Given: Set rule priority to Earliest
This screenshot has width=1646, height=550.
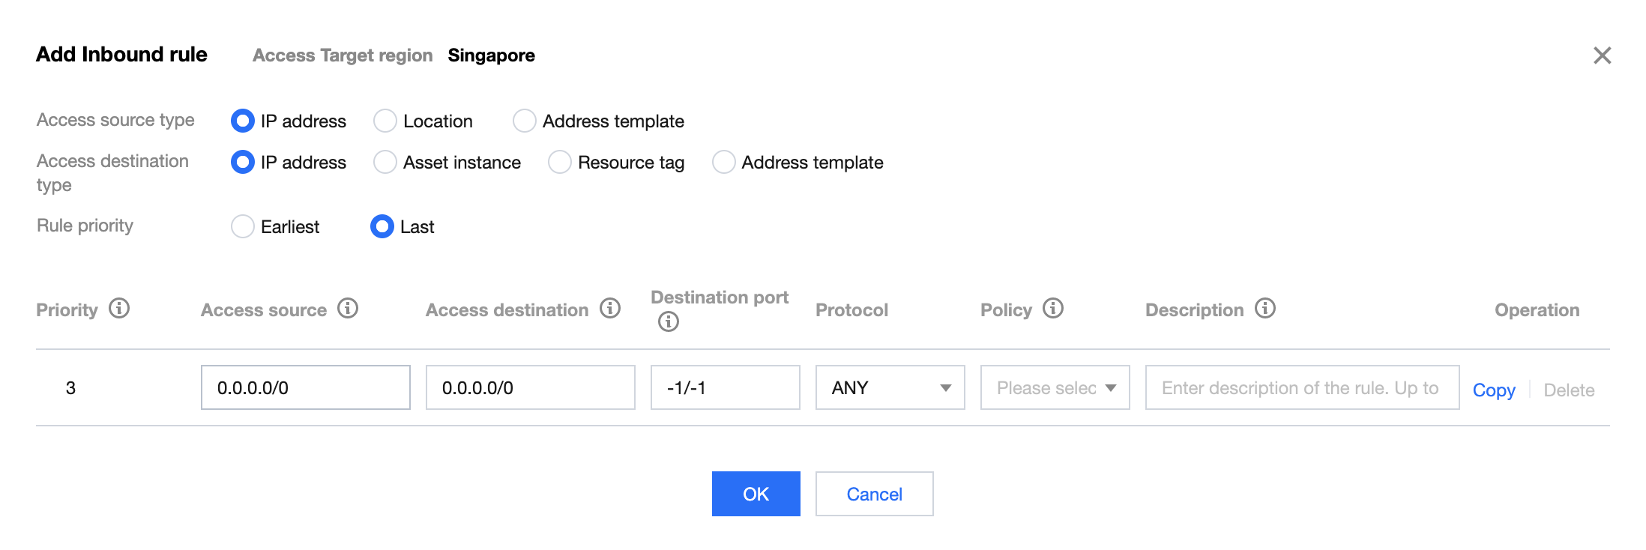Looking at the screenshot, I should pyautogui.click(x=243, y=226).
